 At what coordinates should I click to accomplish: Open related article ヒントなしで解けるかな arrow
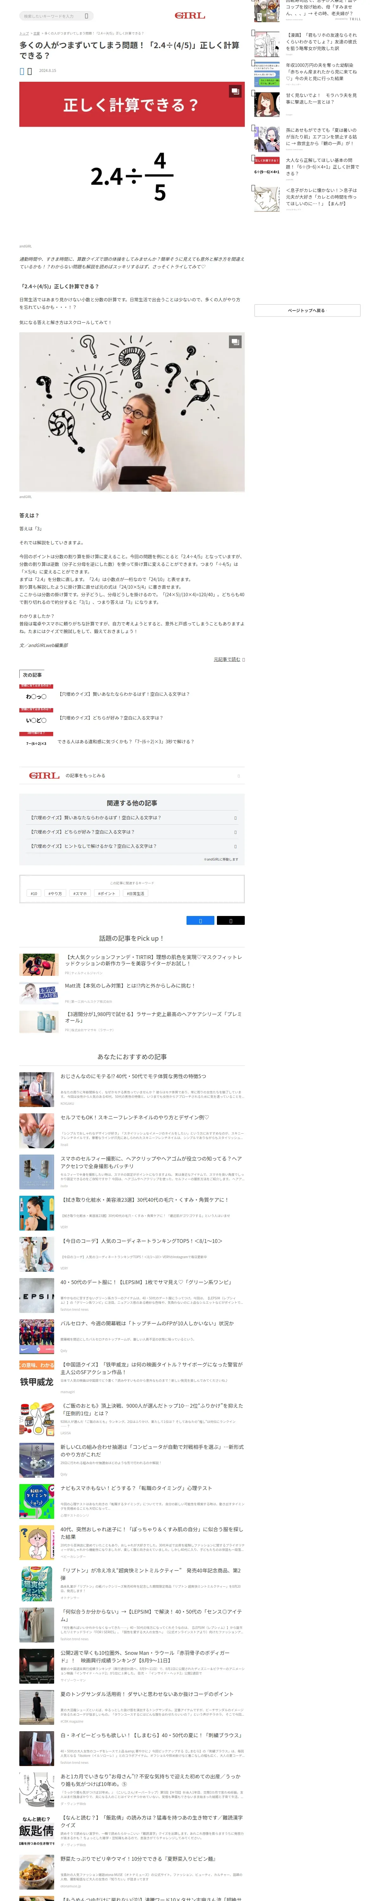coord(235,847)
